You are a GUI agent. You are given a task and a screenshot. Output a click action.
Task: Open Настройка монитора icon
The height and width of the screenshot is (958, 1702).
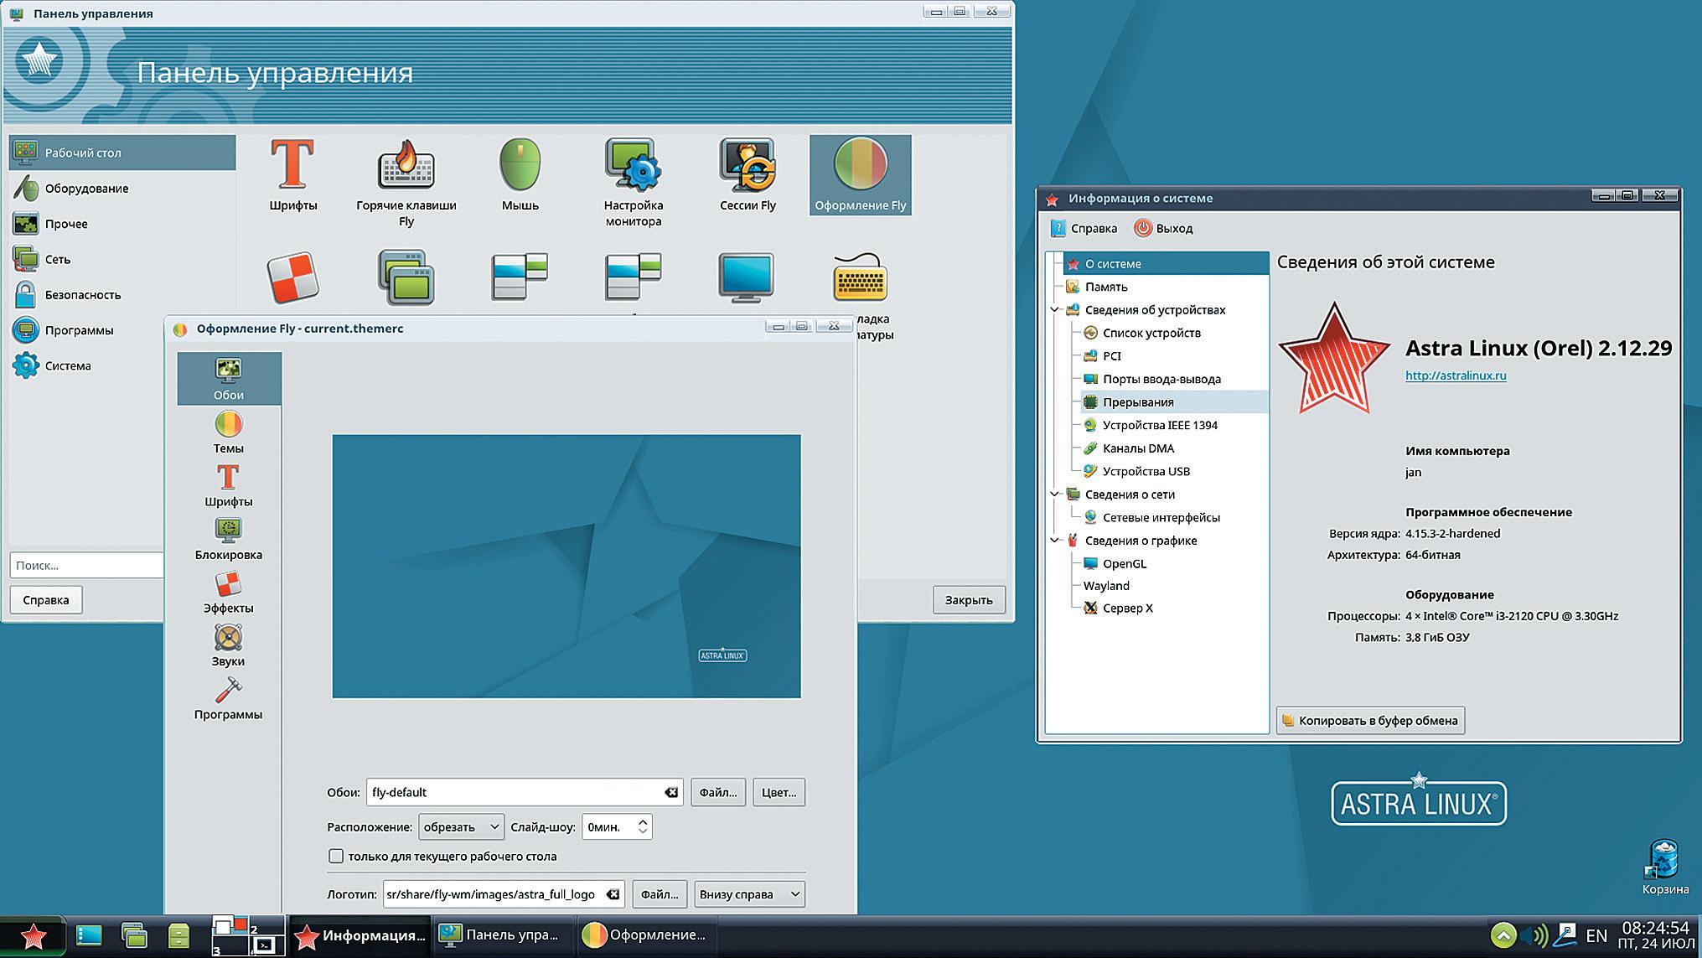click(634, 182)
